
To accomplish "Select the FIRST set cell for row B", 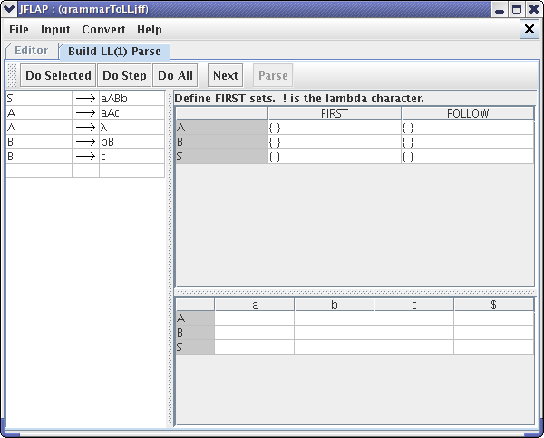I will tap(335, 142).
